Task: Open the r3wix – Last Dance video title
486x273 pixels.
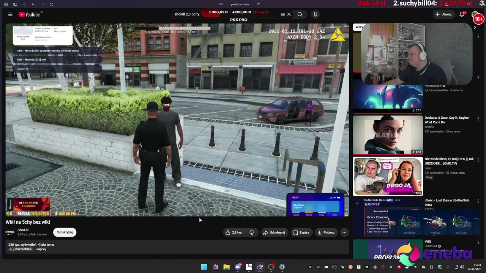Action: 447,202
